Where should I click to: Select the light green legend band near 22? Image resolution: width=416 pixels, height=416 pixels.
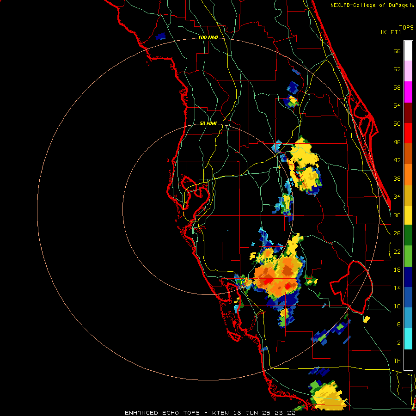click(x=408, y=256)
